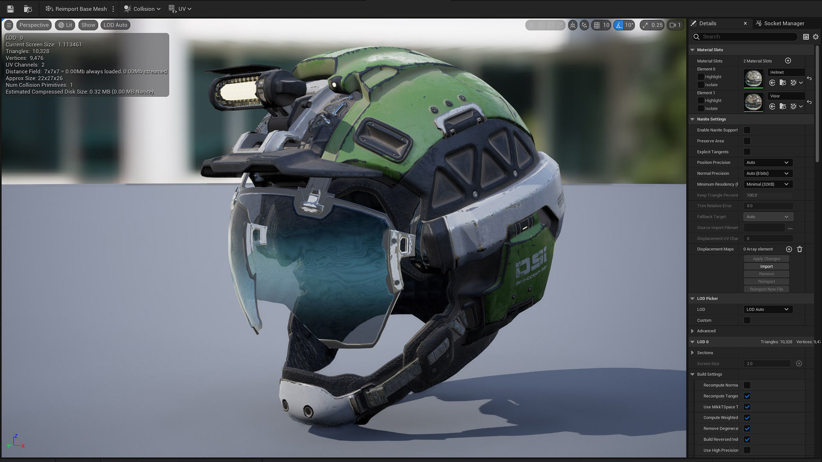Image resolution: width=822 pixels, height=462 pixels.
Task: Toggle rotation angle snapping icon
Action: click(619, 25)
